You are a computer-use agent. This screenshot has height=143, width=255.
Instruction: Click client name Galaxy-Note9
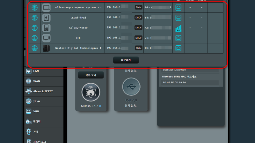(x=78, y=28)
